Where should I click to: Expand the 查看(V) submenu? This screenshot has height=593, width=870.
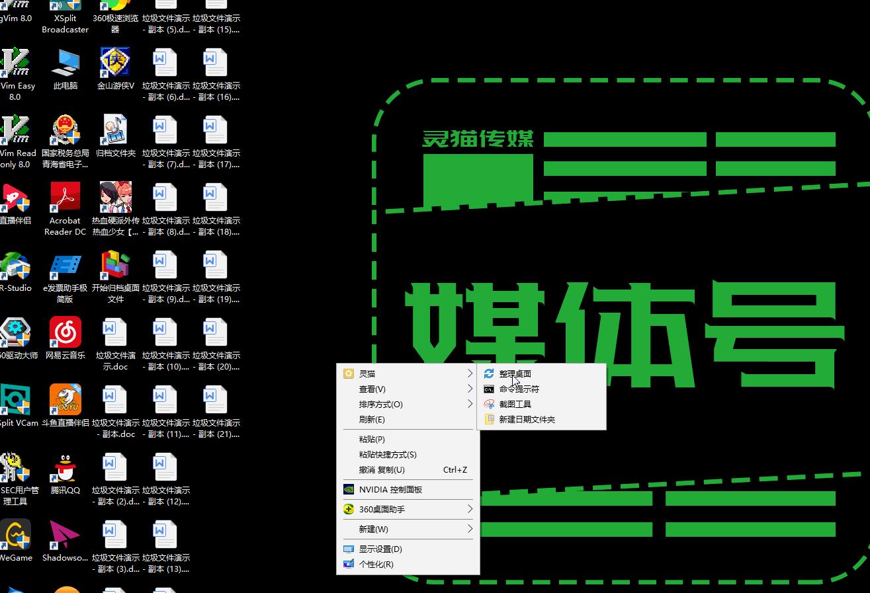(x=372, y=389)
